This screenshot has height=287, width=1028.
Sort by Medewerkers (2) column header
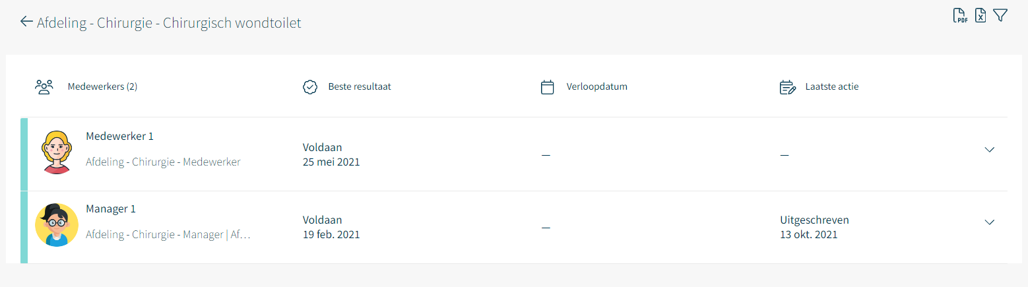(x=102, y=86)
